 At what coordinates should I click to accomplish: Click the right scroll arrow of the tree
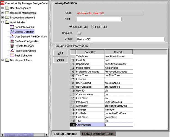(x=46, y=135)
